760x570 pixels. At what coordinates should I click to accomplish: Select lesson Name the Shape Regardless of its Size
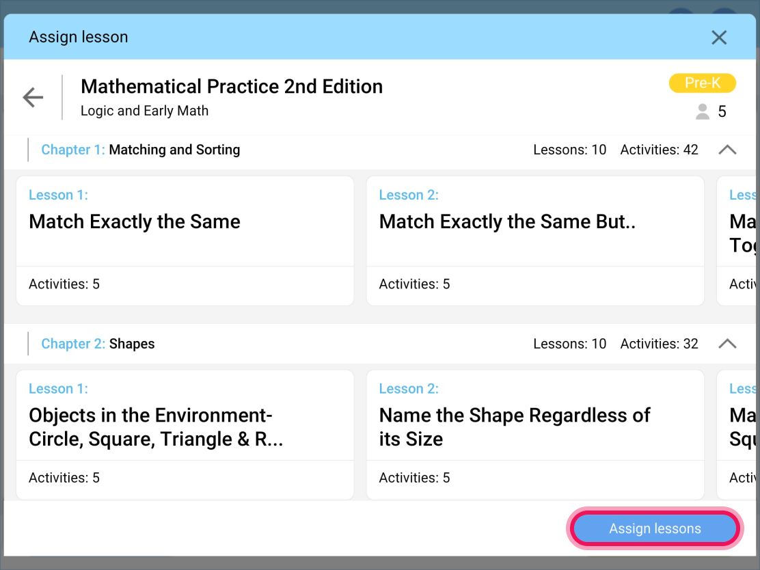click(x=535, y=435)
